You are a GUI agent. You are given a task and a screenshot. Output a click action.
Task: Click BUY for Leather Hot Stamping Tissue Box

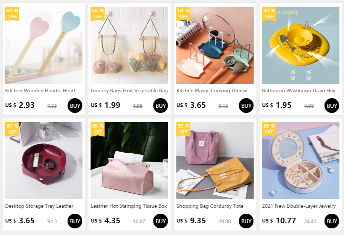[x=160, y=221]
